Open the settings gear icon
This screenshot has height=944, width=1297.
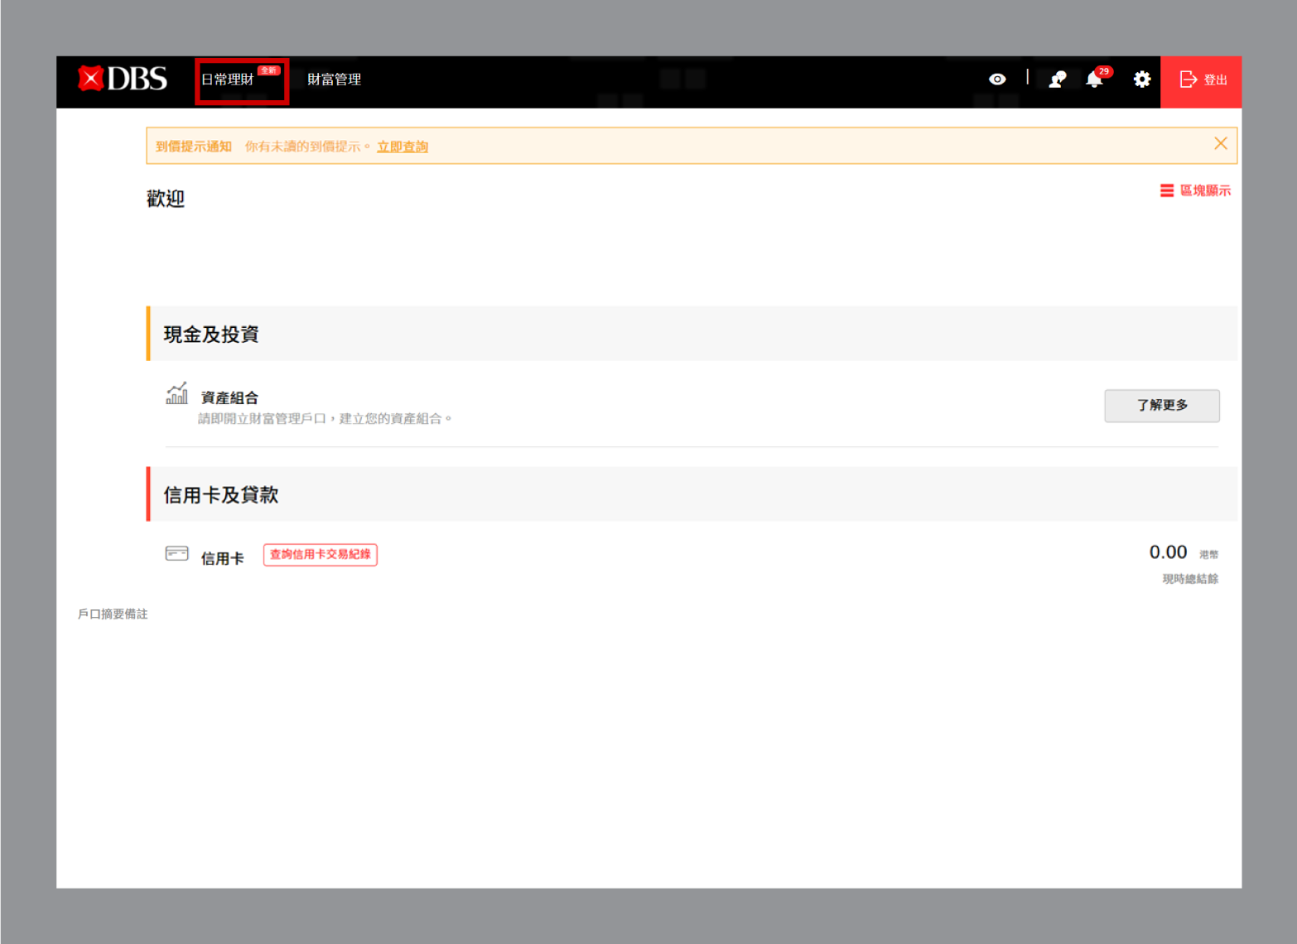click(1142, 79)
